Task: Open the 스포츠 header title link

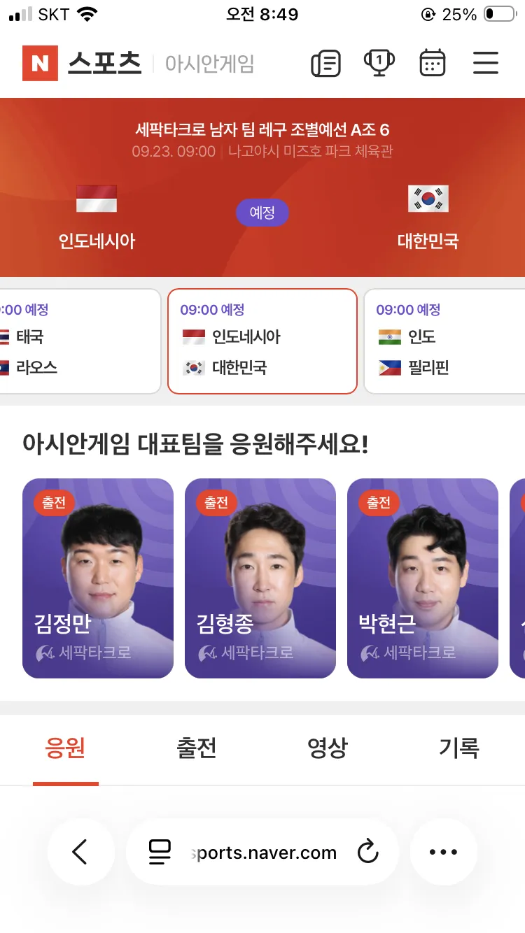Action: coord(104,64)
